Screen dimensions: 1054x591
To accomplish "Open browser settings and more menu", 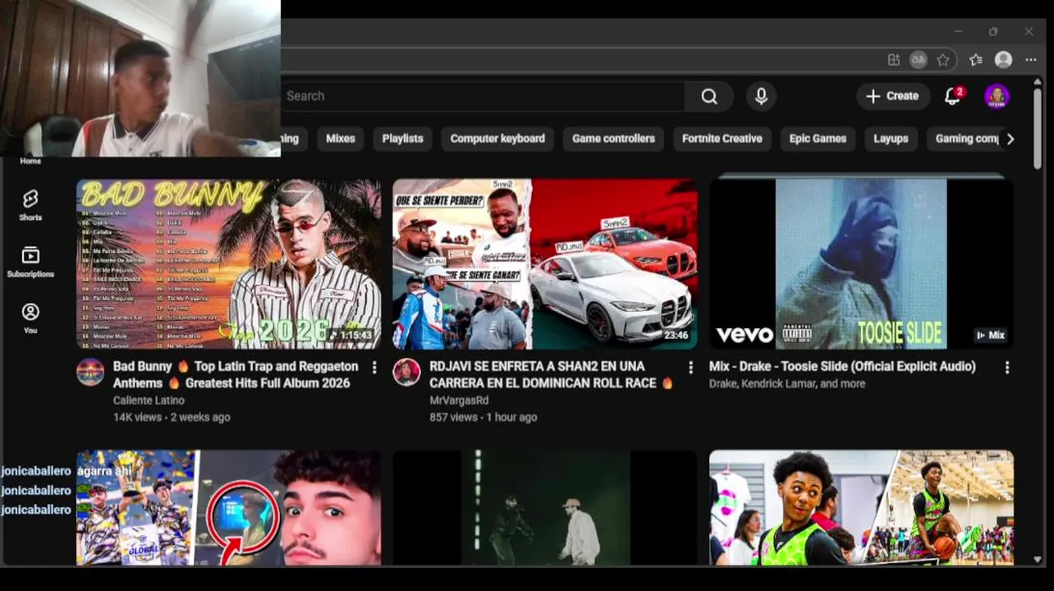I will 1031,60.
